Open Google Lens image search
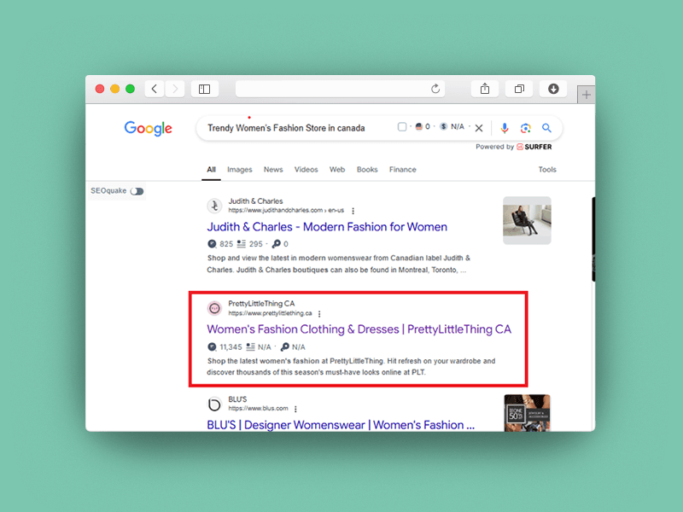This screenshot has width=683, height=512. click(525, 128)
